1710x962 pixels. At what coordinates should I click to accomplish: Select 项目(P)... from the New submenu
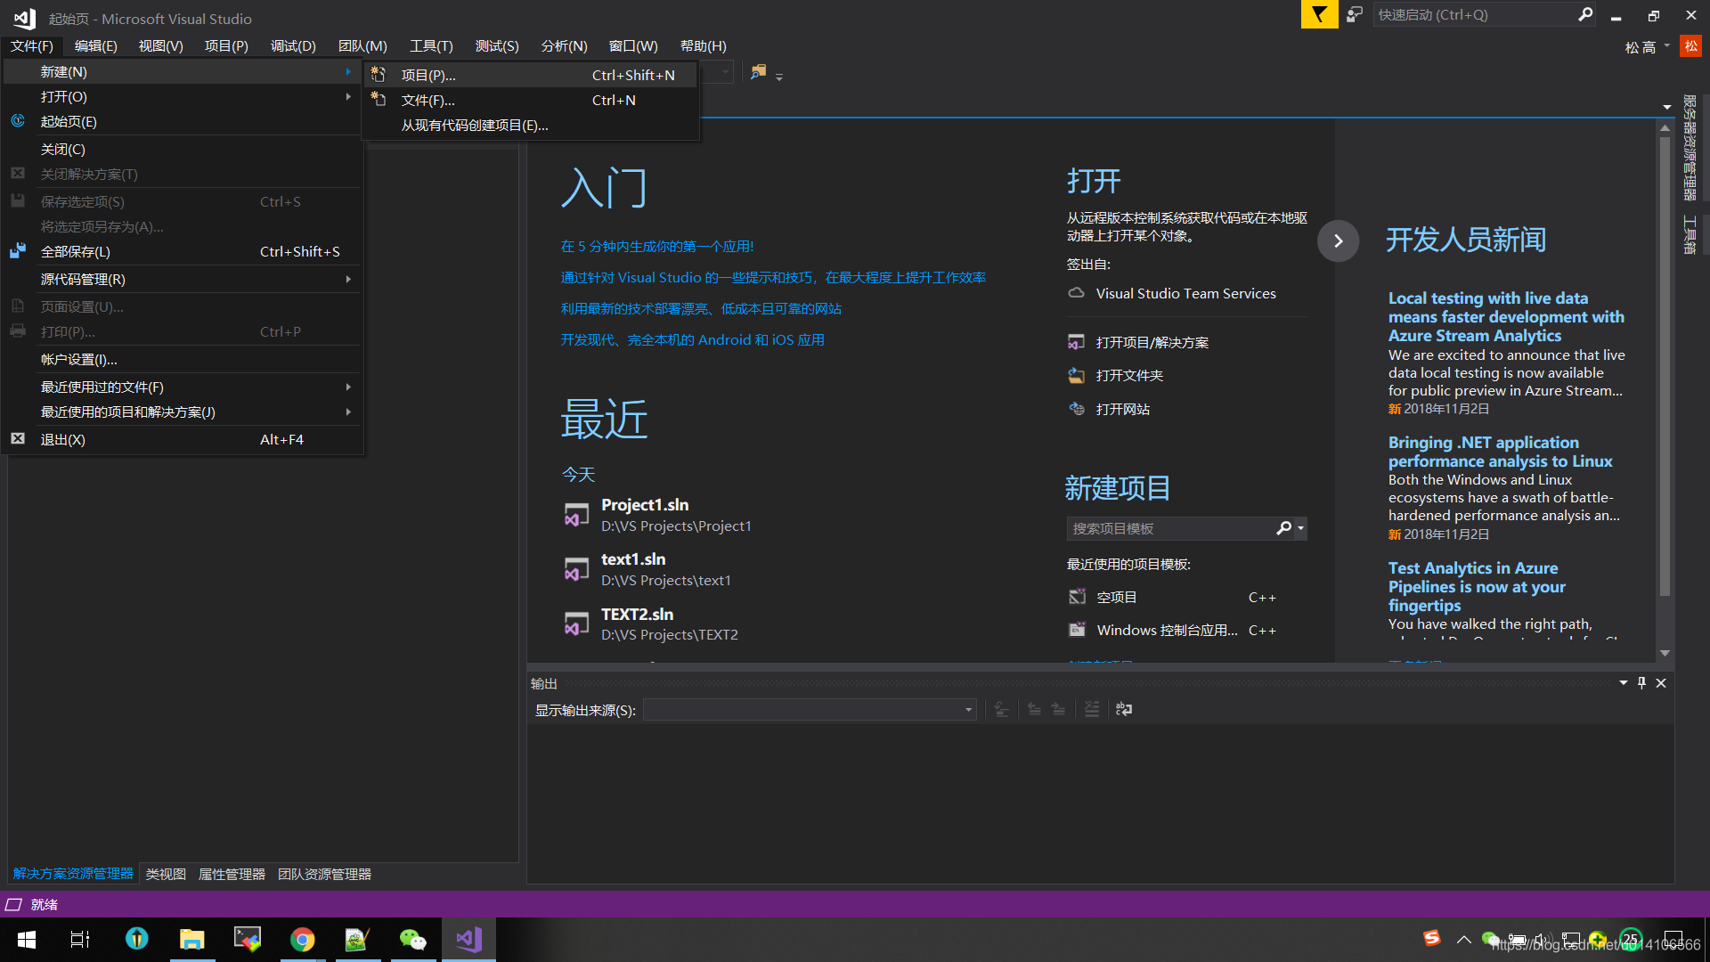(428, 76)
